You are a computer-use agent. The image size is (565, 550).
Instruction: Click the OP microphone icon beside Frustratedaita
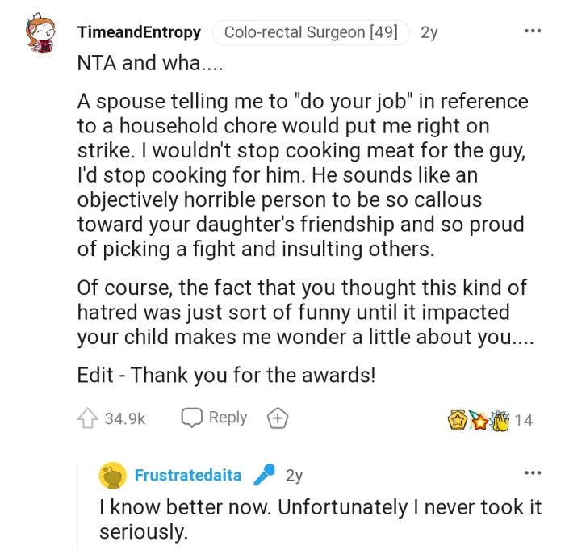tap(264, 476)
